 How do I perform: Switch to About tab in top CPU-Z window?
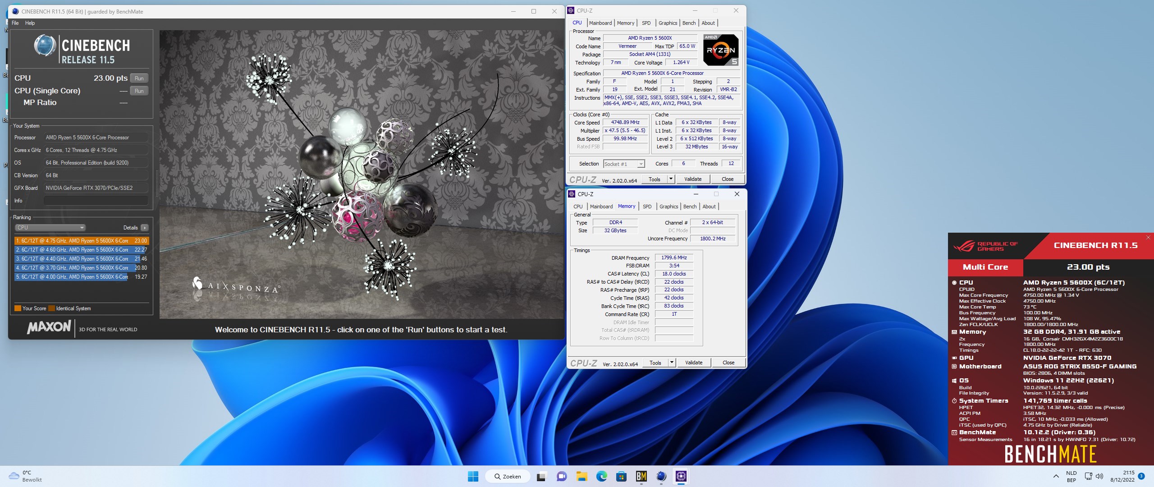coord(708,23)
